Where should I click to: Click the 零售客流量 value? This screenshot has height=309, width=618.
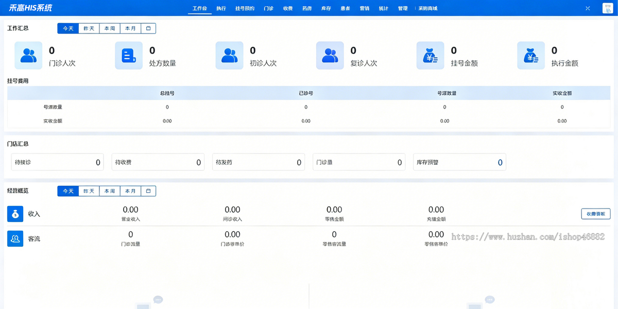[x=335, y=235]
